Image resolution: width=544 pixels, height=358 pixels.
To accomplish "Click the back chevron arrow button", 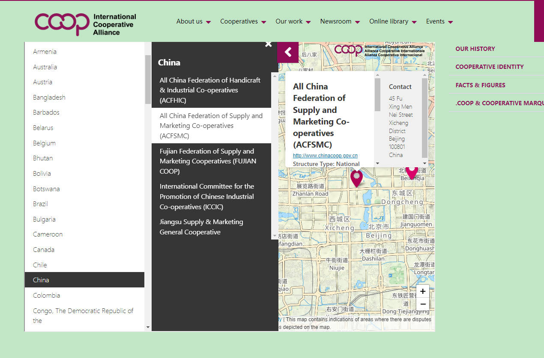I will coord(288,52).
